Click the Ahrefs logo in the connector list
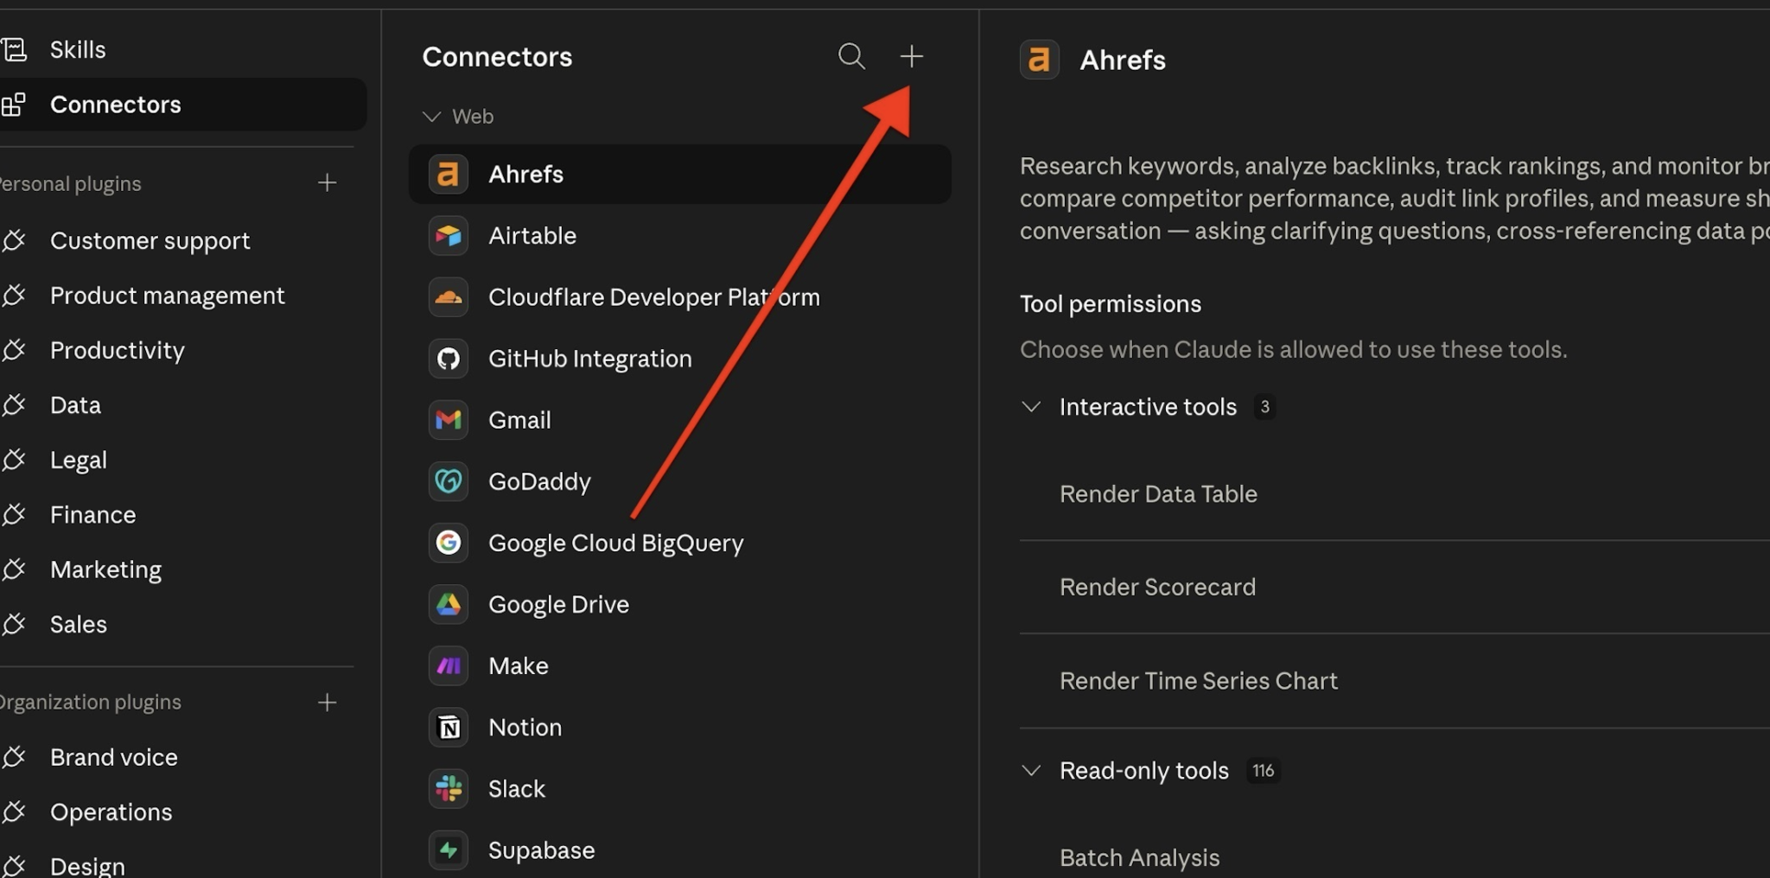Viewport: 1770px width, 878px height. (448, 175)
